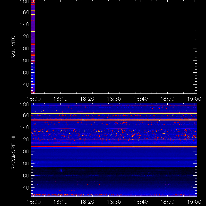
Task: Select the 18:40 time label under San Vito plot
Action: 141,99
